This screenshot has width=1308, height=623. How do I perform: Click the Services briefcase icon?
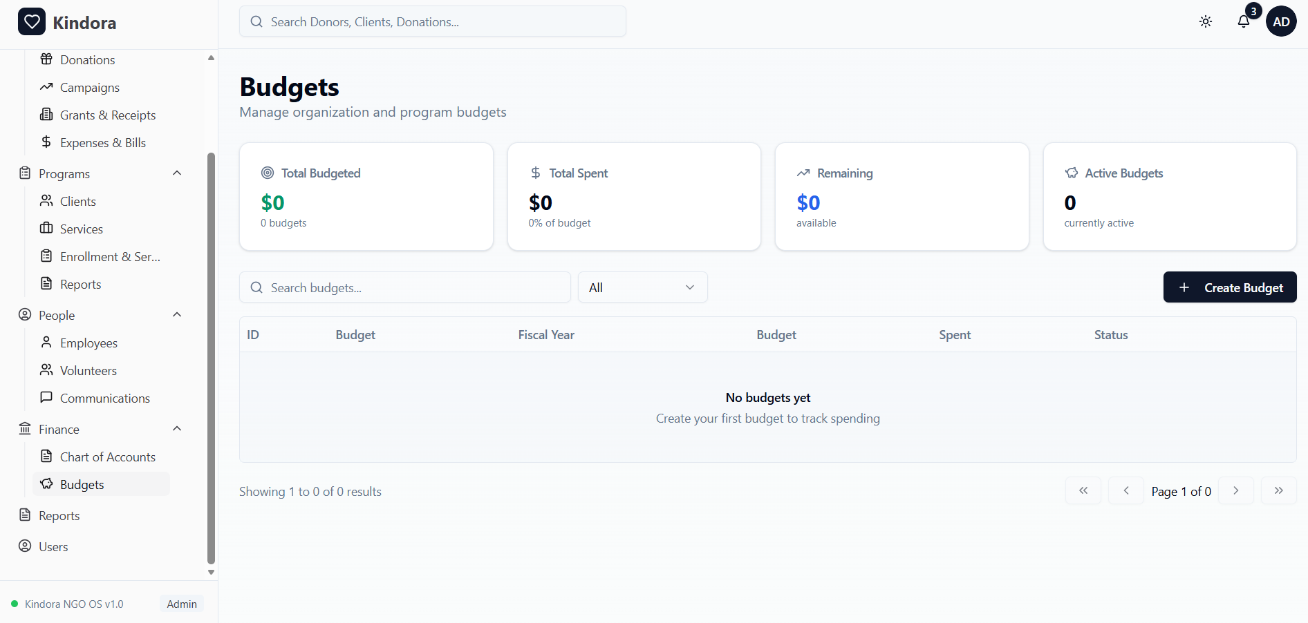click(46, 228)
